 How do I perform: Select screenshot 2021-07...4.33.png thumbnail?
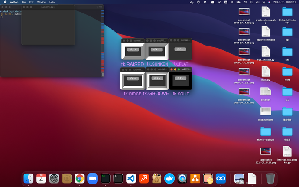244,12
